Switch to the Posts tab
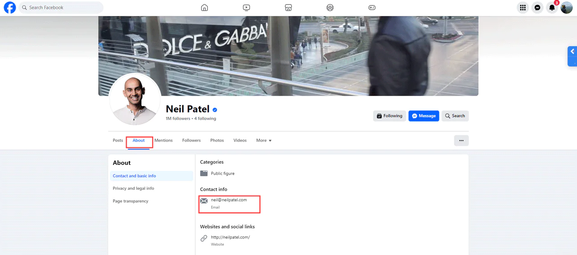The image size is (577, 255). tap(118, 140)
